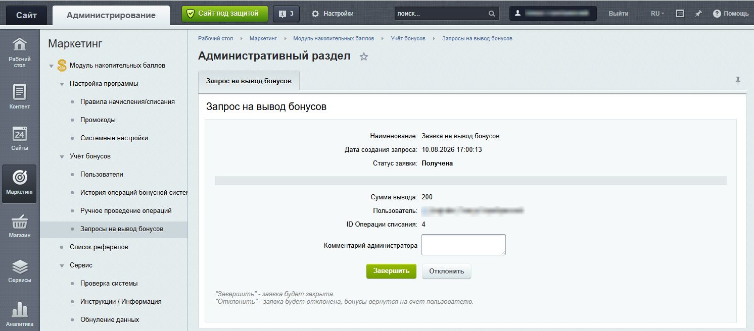Click the date 10.08.2026 17:00:13

coord(452,150)
